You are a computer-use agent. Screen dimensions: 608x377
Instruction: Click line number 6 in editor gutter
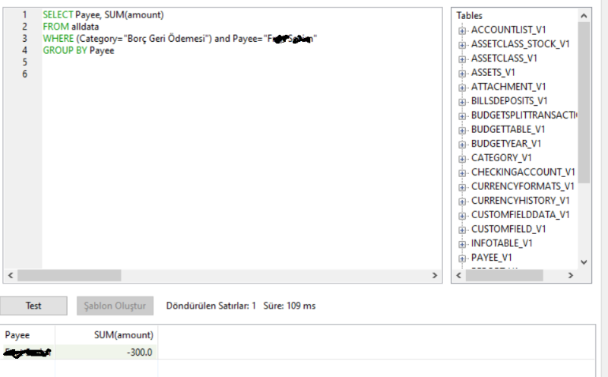coord(25,74)
